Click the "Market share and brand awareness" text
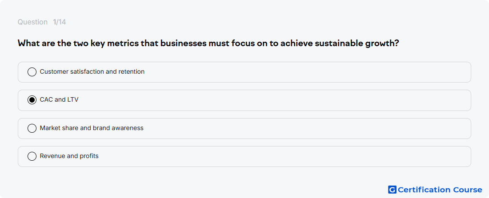 coord(92,128)
